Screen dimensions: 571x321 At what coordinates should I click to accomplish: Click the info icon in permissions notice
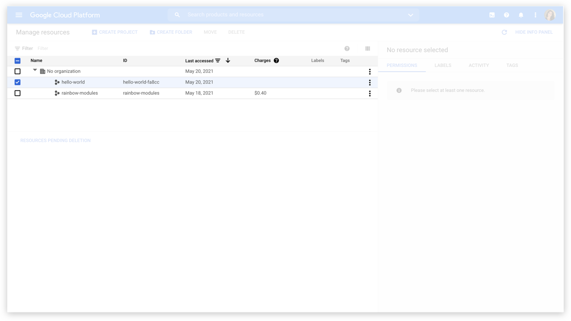tap(399, 90)
